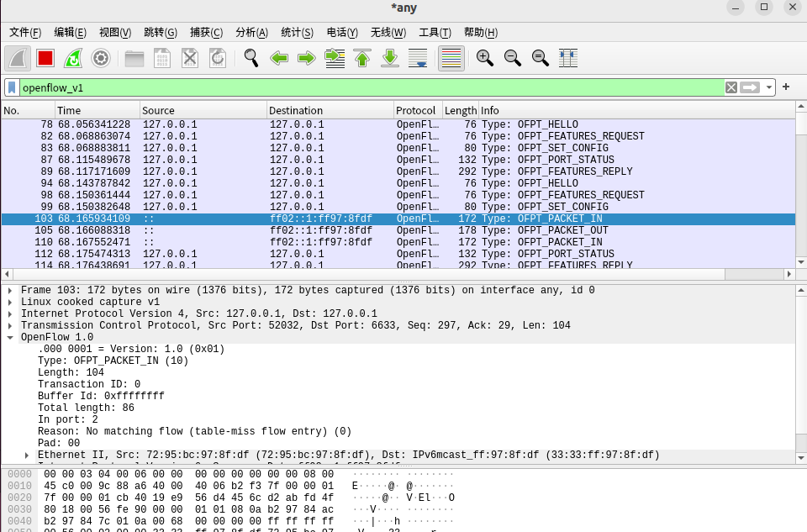Select packet 89 OFPT_FEATURES_REPLY
Viewport: 807px width, 532px height.
[x=398, y=171]
